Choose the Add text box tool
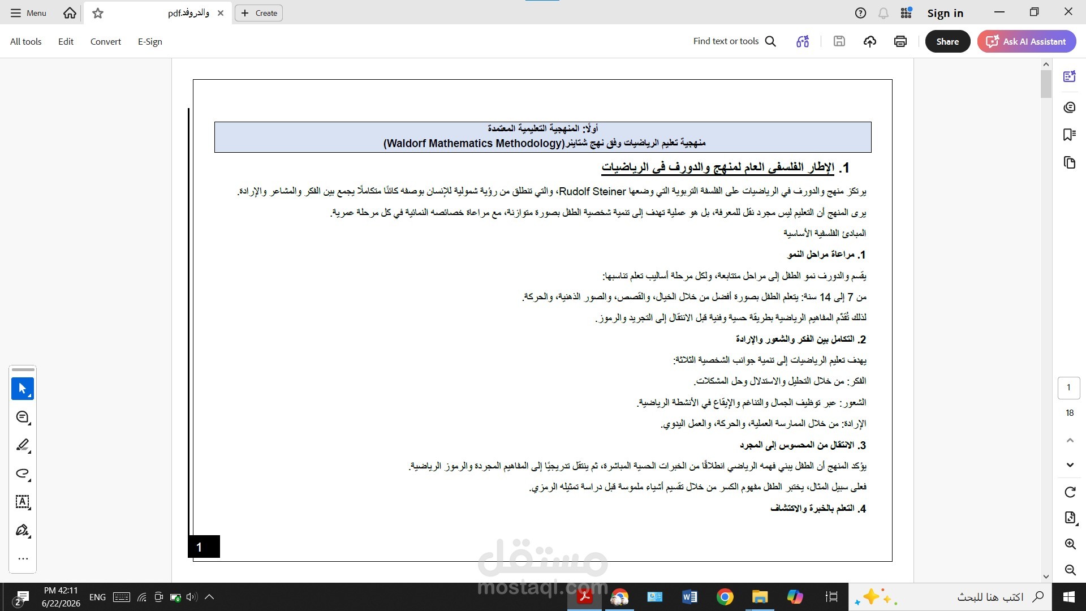Screen dimensions: 1086x611 click(x=23, y=502)
